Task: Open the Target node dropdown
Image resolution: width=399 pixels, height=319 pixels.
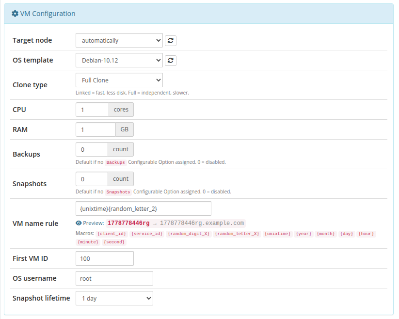Action: (x=119, y=40)
